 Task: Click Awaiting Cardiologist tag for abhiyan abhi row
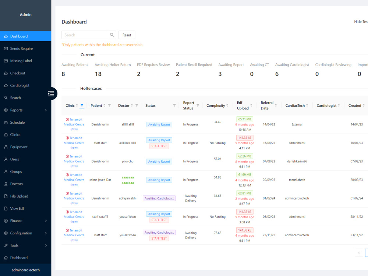point(159,198)
